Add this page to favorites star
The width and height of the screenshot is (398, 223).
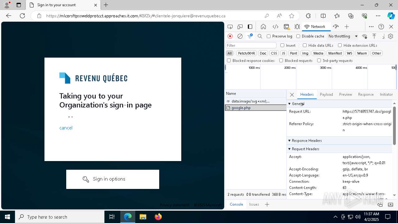click(291, 16)
